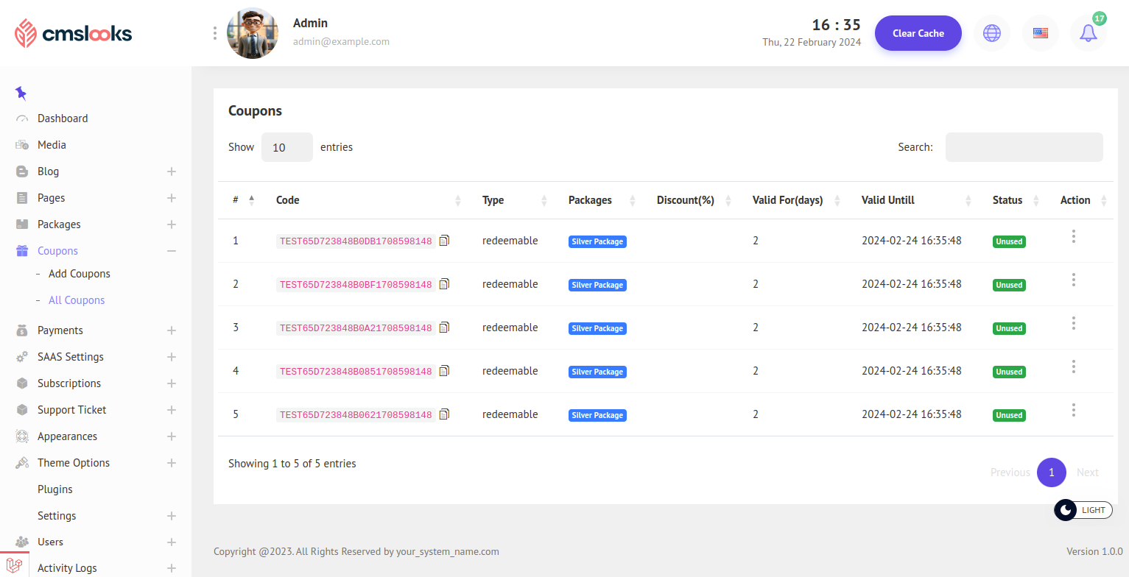Open the Add Coupons submenu item
This screenshot has height=577, width=1129.
pos(79,274)
